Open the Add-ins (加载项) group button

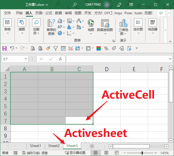coord(36,27)
